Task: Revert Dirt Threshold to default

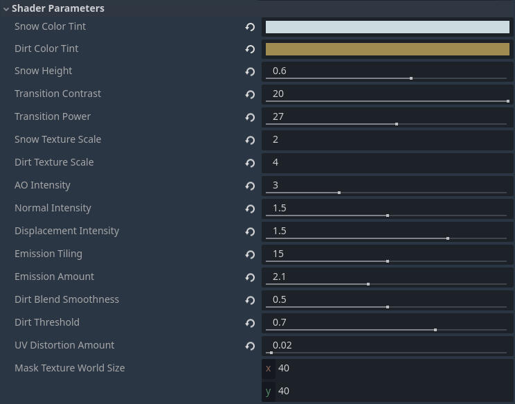Action: (250, 323)
